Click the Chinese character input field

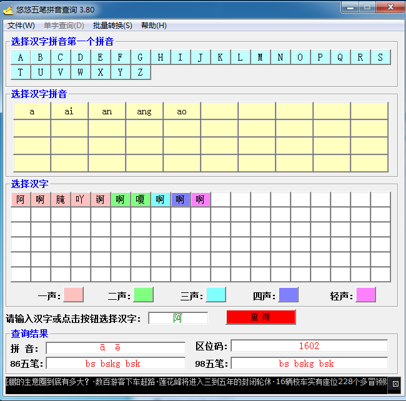(x=178, y=318)
